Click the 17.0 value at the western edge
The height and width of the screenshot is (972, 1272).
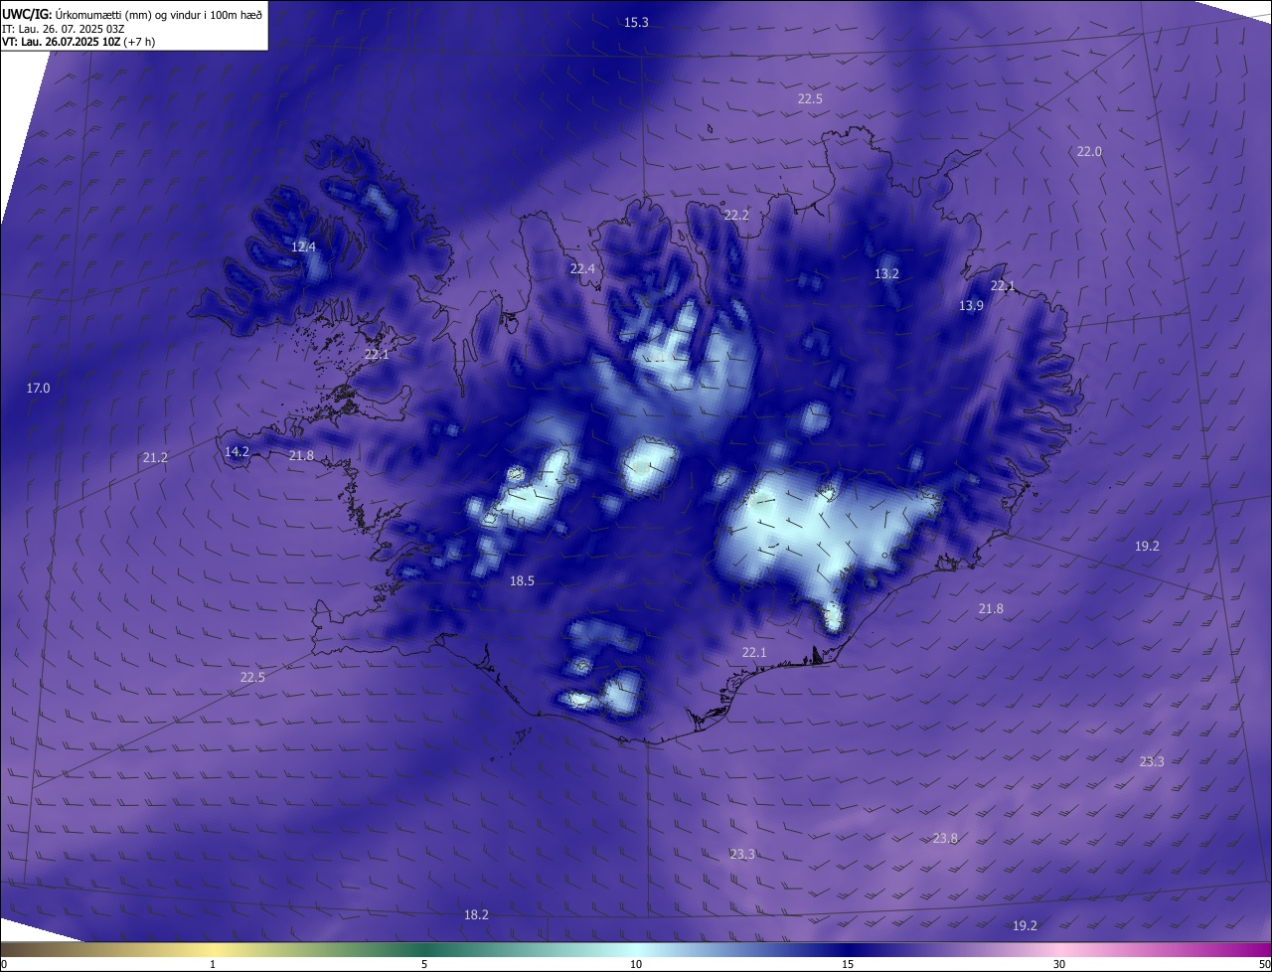pyautogui.click(x=38, y=388)
